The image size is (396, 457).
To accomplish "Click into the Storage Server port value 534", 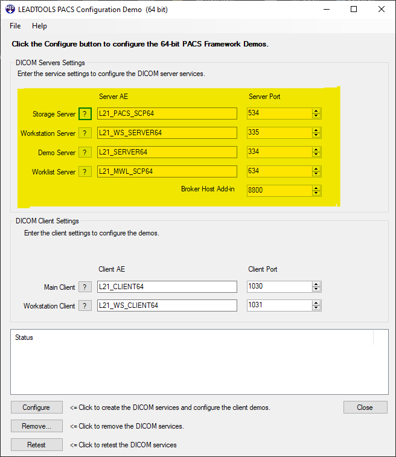I will pyautogui.click(x=279, y=113).
